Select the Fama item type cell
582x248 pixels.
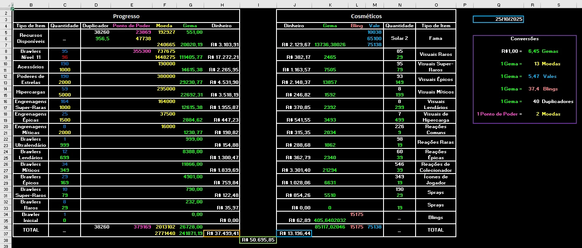click(x=436, y=38)
